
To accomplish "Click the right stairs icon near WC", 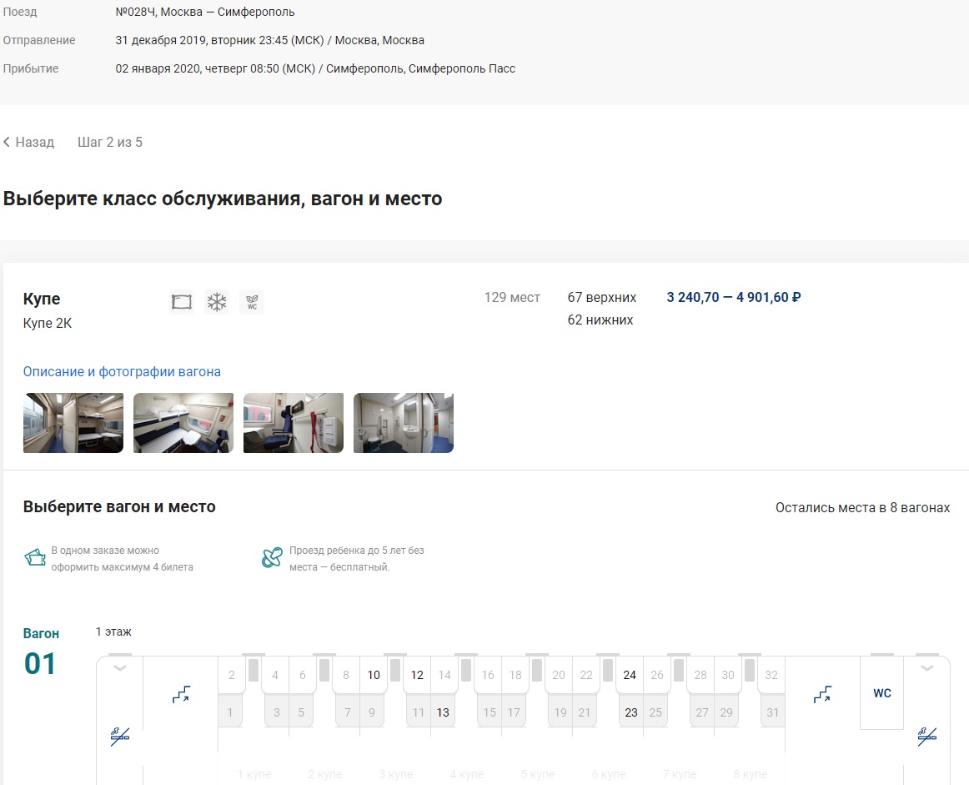I will [x=823, y=693].
